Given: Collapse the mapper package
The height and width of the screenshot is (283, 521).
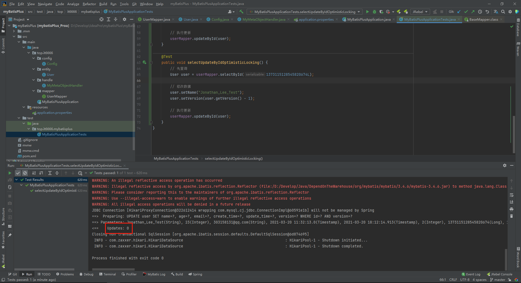Looking at the screenshot, I should [x=34, y=91].
